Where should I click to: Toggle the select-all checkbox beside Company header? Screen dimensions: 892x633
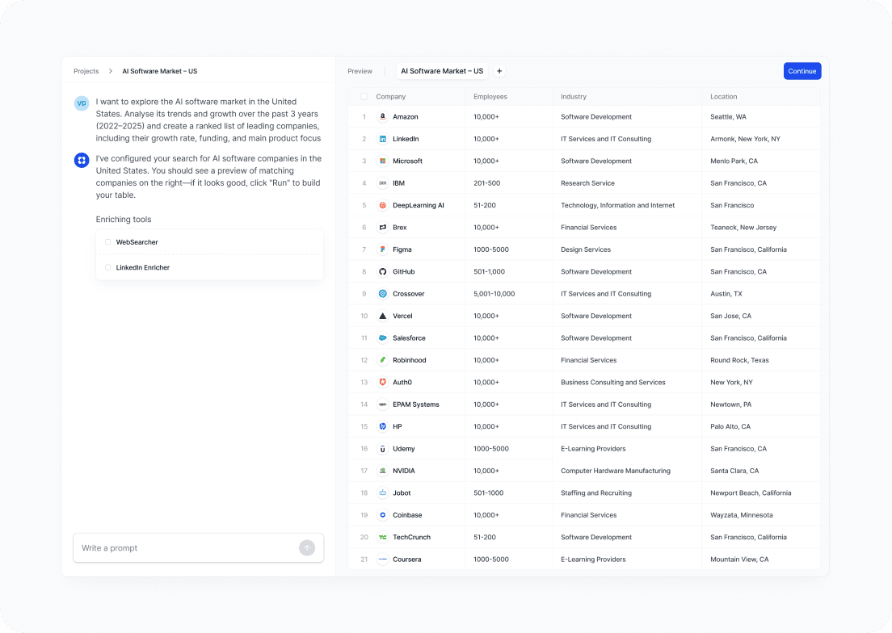point(364,97)
